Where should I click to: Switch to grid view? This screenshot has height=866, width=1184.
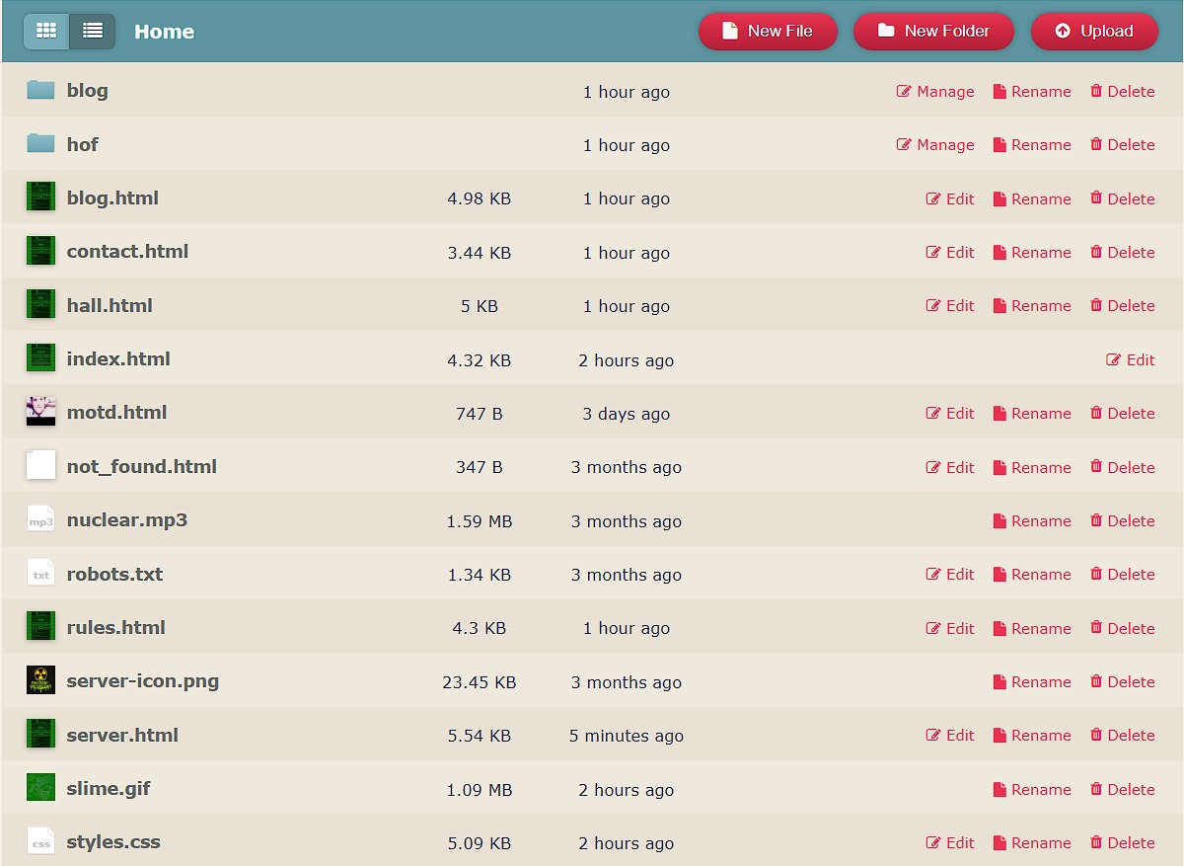[x=45, y=31]
